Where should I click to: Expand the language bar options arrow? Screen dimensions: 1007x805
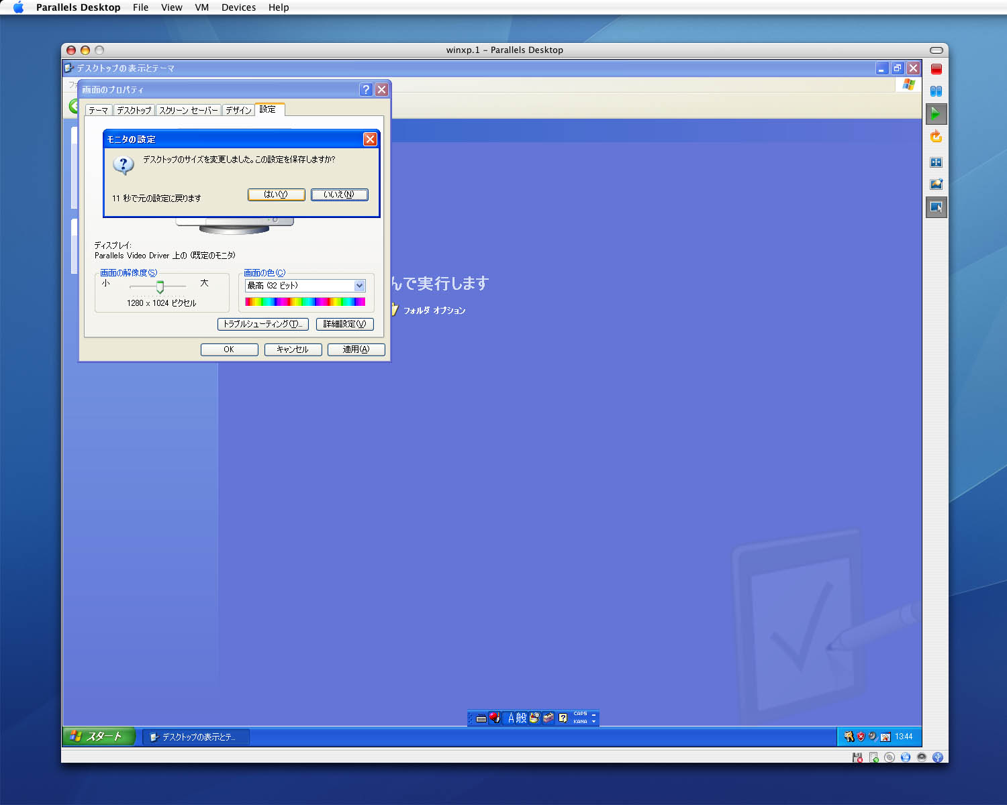[x=593, y=722]
